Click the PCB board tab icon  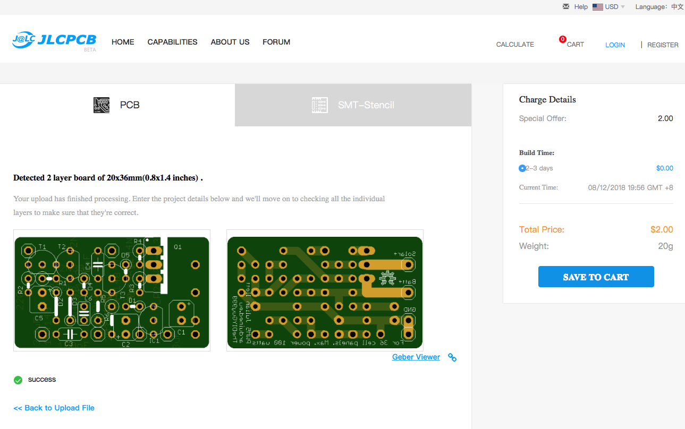pyautogui.click(x=101, y=105)
